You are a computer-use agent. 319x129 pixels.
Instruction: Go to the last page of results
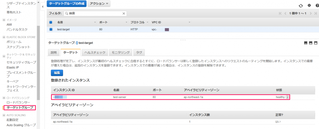pyautogui.click(x=315, y=13)
